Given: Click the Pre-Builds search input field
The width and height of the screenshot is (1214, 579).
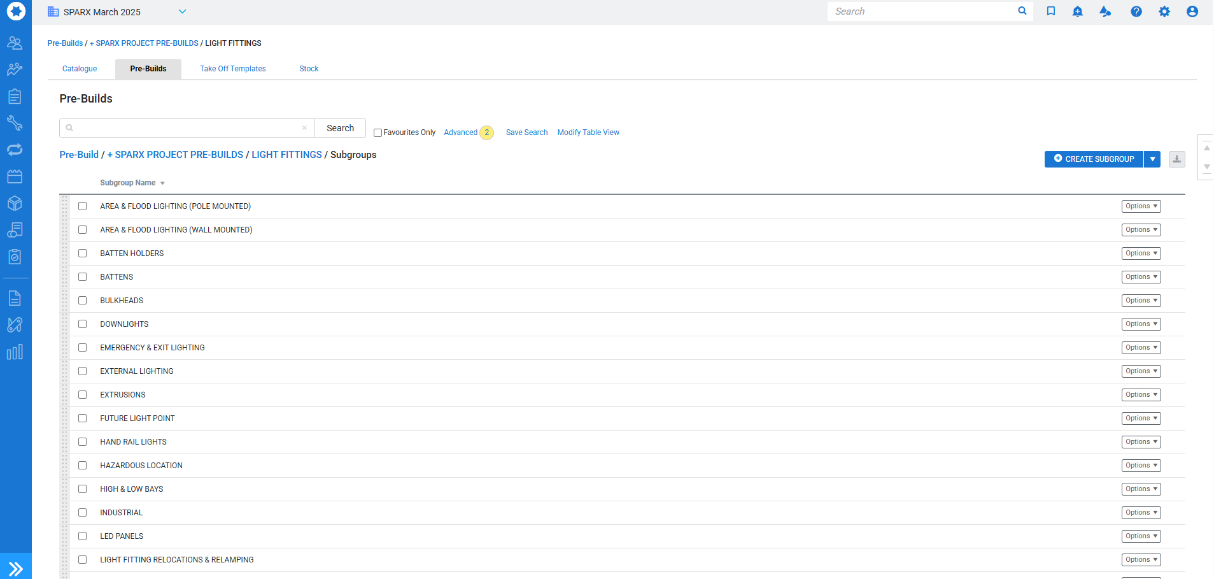Looking at the screenshot, I should tap(186, 128).
